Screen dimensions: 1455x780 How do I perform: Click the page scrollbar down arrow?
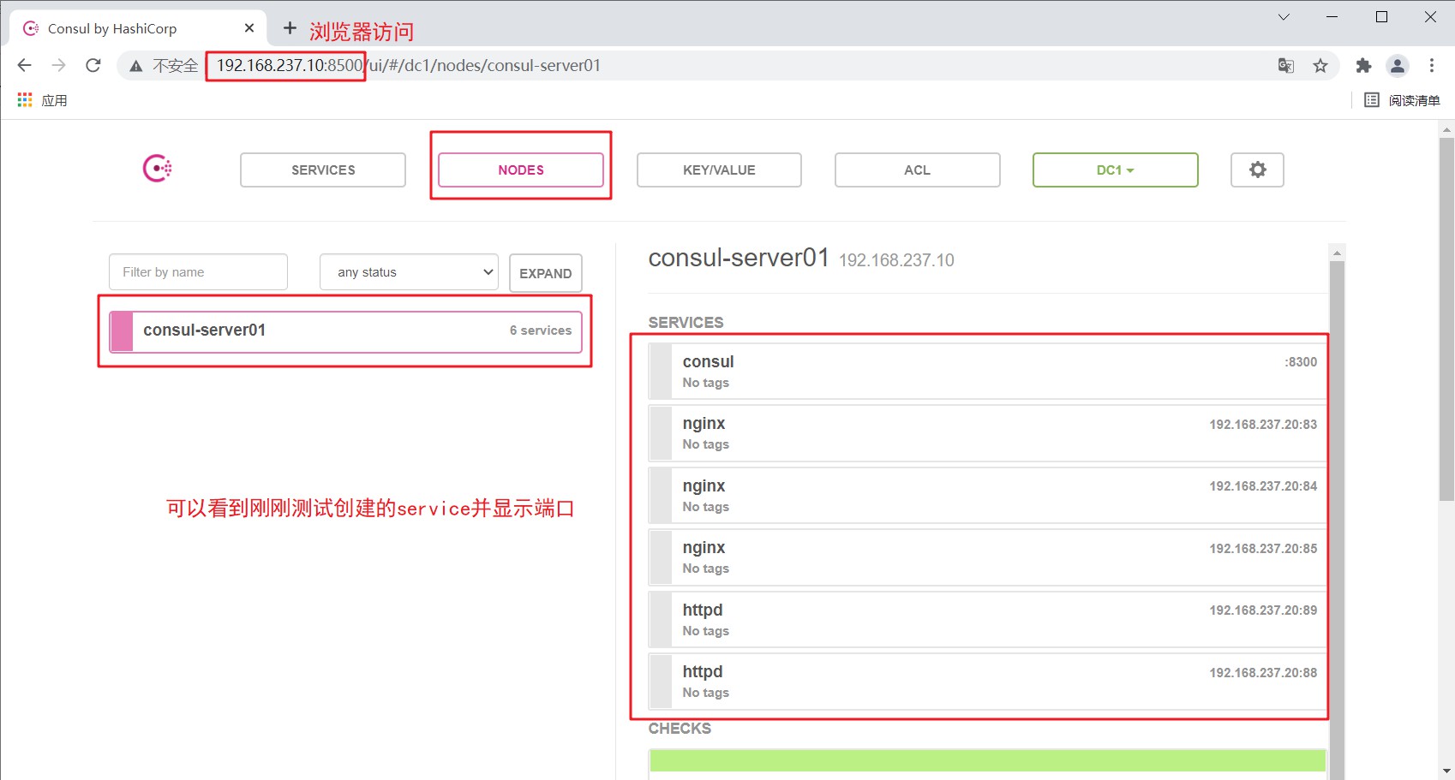1446,771
